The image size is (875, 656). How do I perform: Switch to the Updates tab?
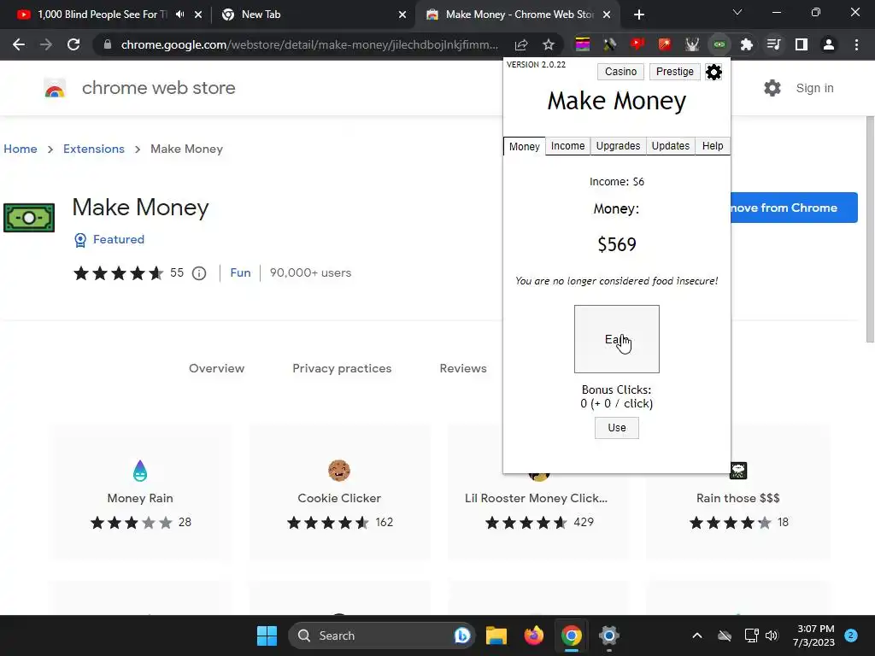pyautogui.click(x=670, y=146)
